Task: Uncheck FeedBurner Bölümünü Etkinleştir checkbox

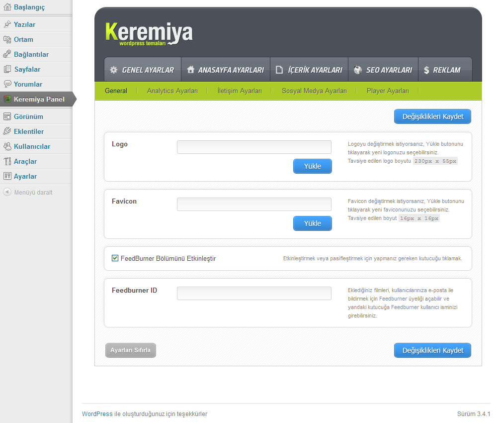Action: click(x=115, y=258)
